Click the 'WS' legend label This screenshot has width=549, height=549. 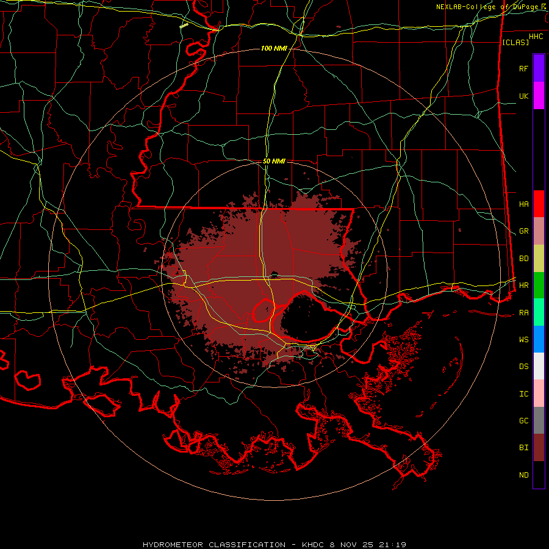(523, 340)
